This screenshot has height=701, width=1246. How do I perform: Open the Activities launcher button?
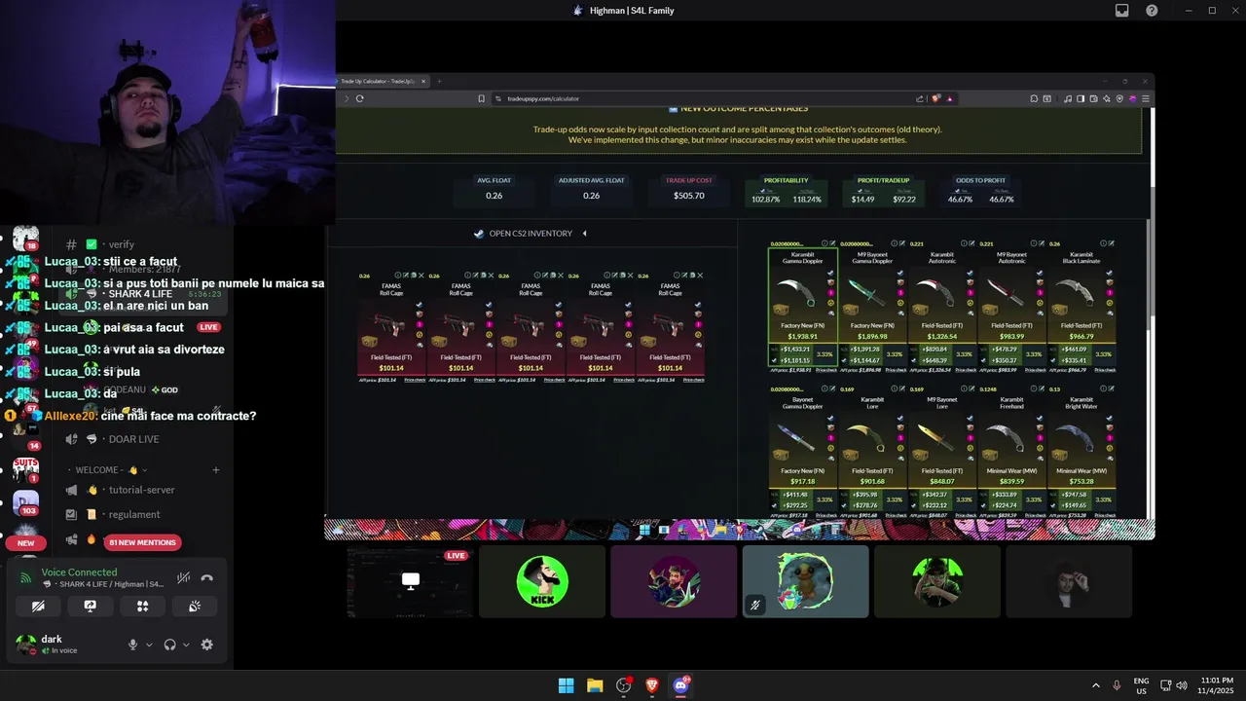point(142,606)
